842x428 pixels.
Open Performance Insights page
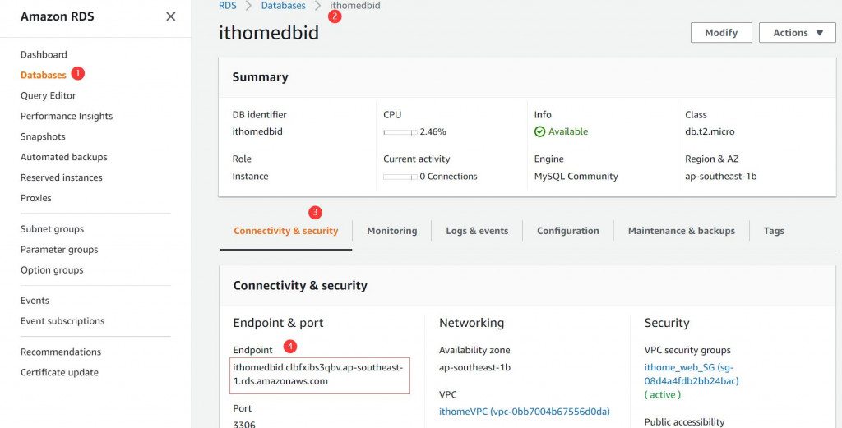point(67,116)
